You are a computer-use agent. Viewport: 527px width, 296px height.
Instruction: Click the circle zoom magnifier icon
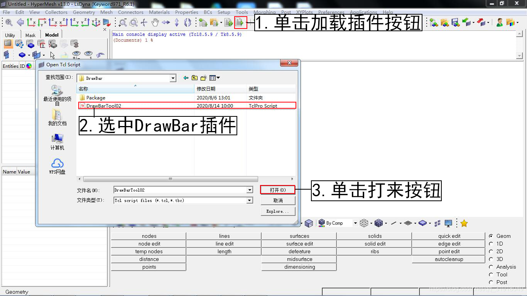[133, 23]
